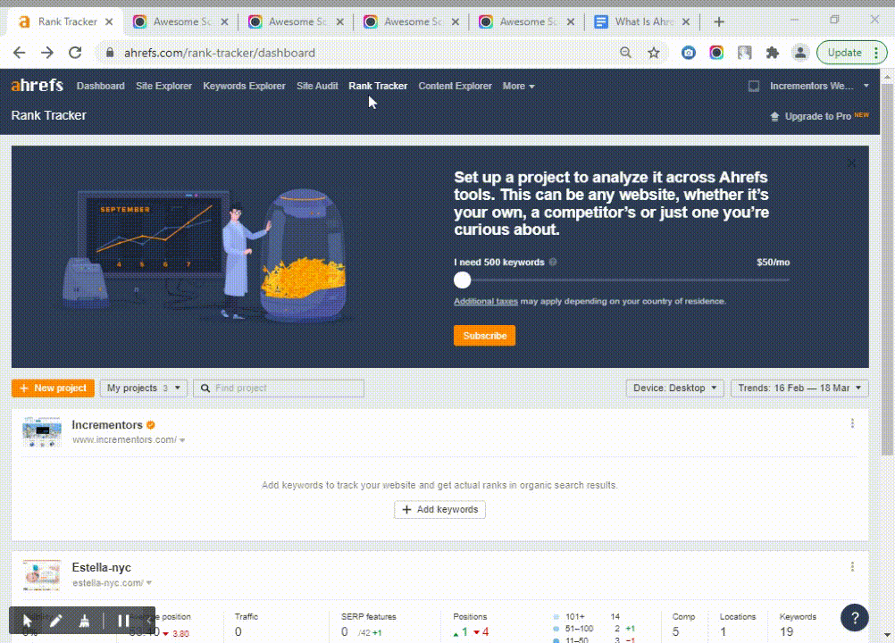Expand the estella-nyc.com URL dropdown

[149, 583]
